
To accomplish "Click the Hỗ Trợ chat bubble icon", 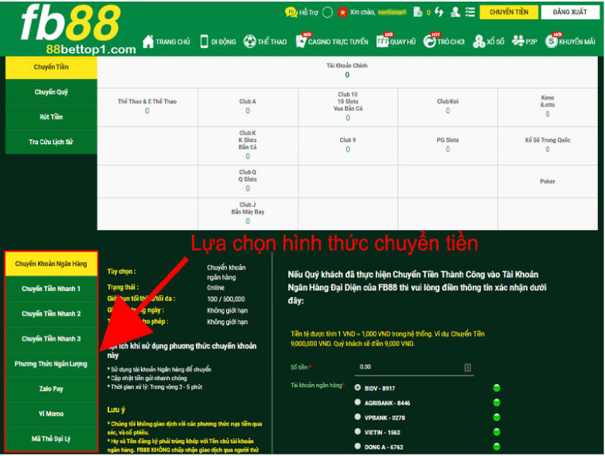I will (291, 12).
